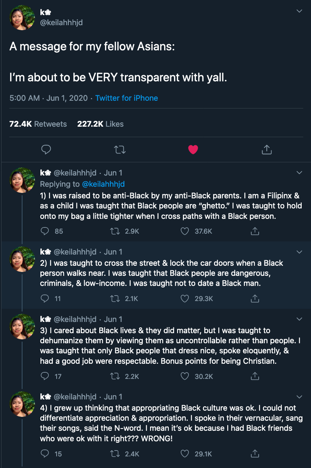Retweet the main transparent message tweet
Screen dimensions: 311x468
pos(120,150)
